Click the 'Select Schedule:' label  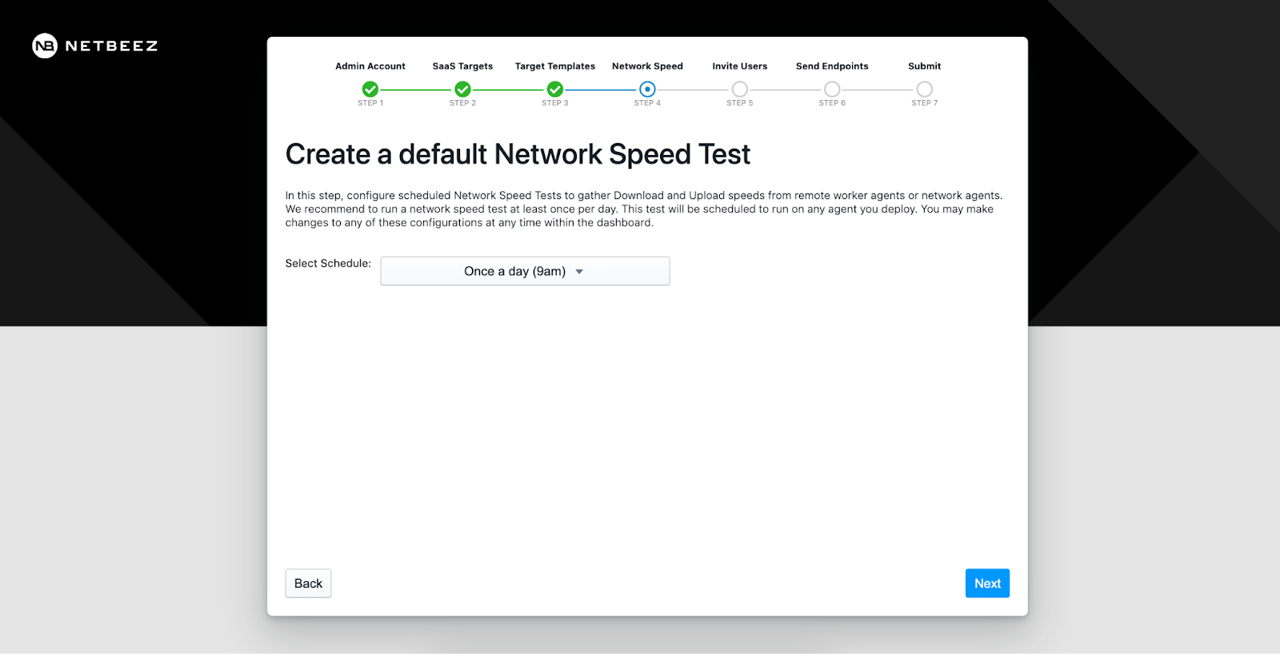pyautogui.click(x=328, y=263)
